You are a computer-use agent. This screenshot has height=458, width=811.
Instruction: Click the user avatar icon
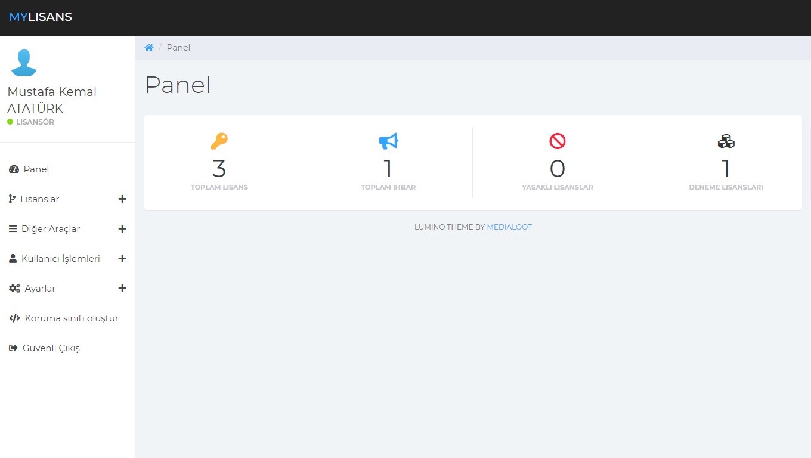point(24,63)
